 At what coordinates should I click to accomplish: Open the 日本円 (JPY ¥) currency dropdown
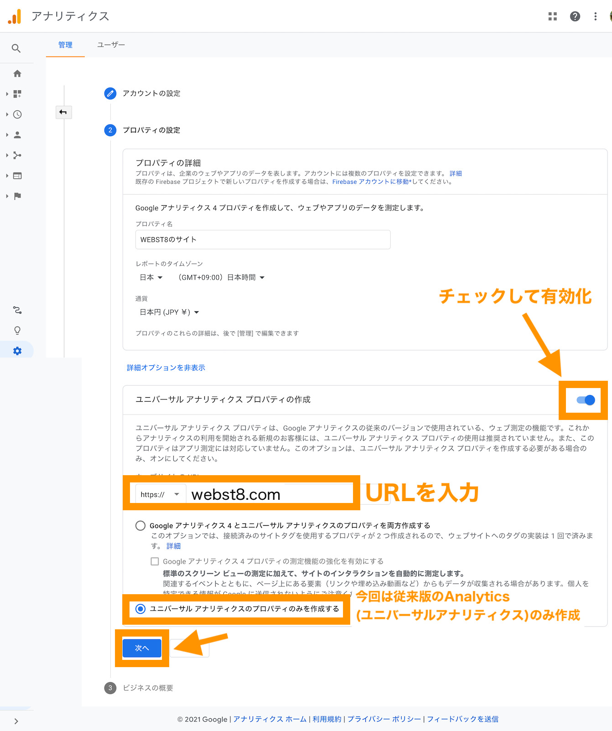pyautogui.click(x=169, y=312)
